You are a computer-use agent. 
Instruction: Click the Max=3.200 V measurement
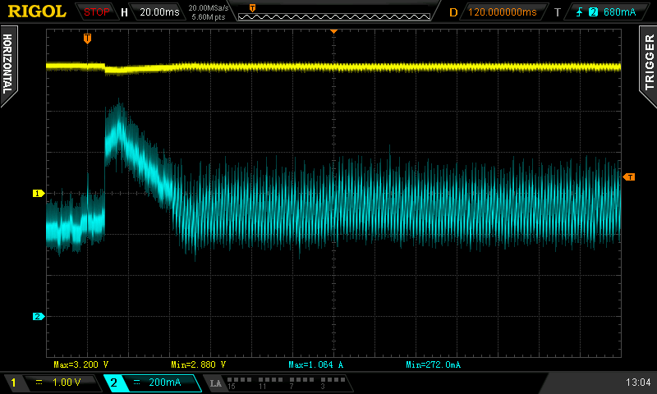pos(80,364)
